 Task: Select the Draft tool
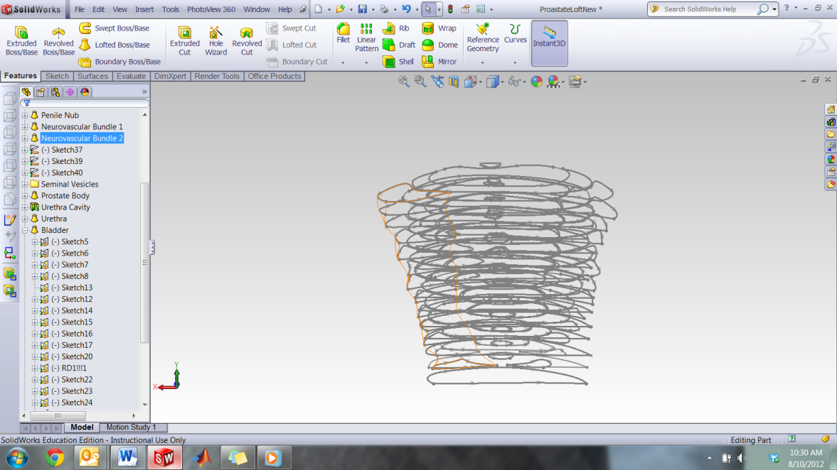click(399, 45)
